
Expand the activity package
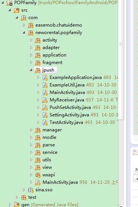tap(31, 40)
